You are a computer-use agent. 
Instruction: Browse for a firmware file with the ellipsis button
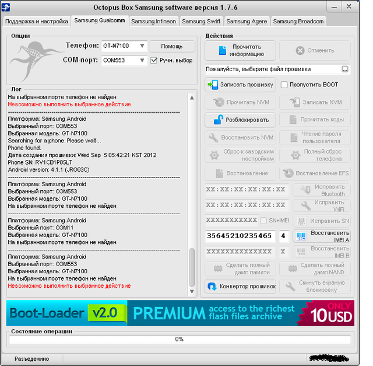tap(345, 69)
